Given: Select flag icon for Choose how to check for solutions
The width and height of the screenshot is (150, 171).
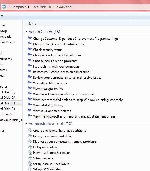Looking at the screenshot, I should click(x=30, y=55).
